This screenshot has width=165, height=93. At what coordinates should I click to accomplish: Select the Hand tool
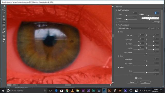coord(4,39)
